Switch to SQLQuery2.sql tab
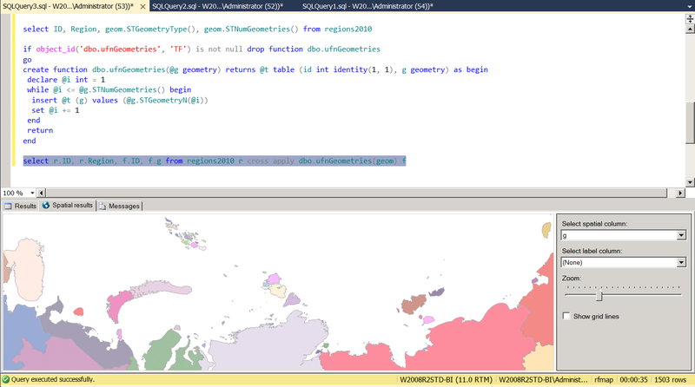 click(x=217, y=6)
